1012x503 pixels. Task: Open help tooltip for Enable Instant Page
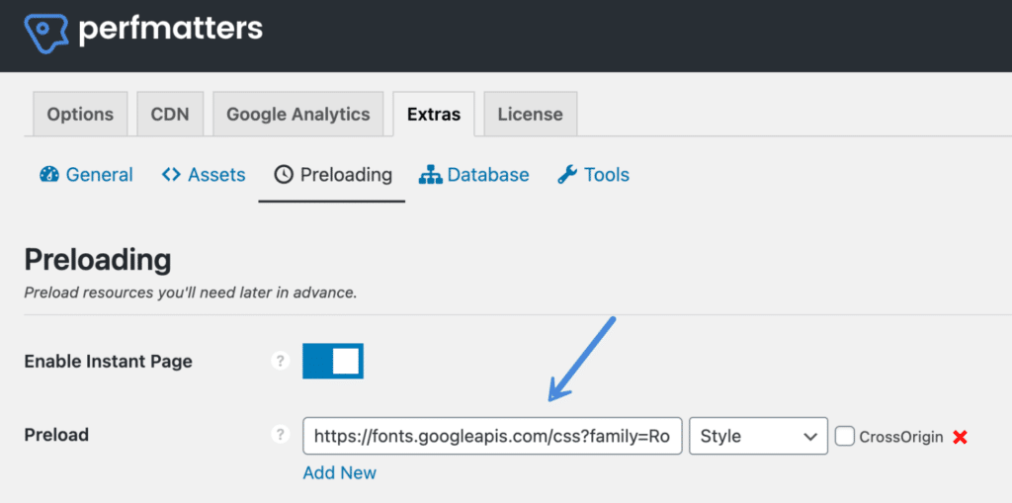[280, 362]
